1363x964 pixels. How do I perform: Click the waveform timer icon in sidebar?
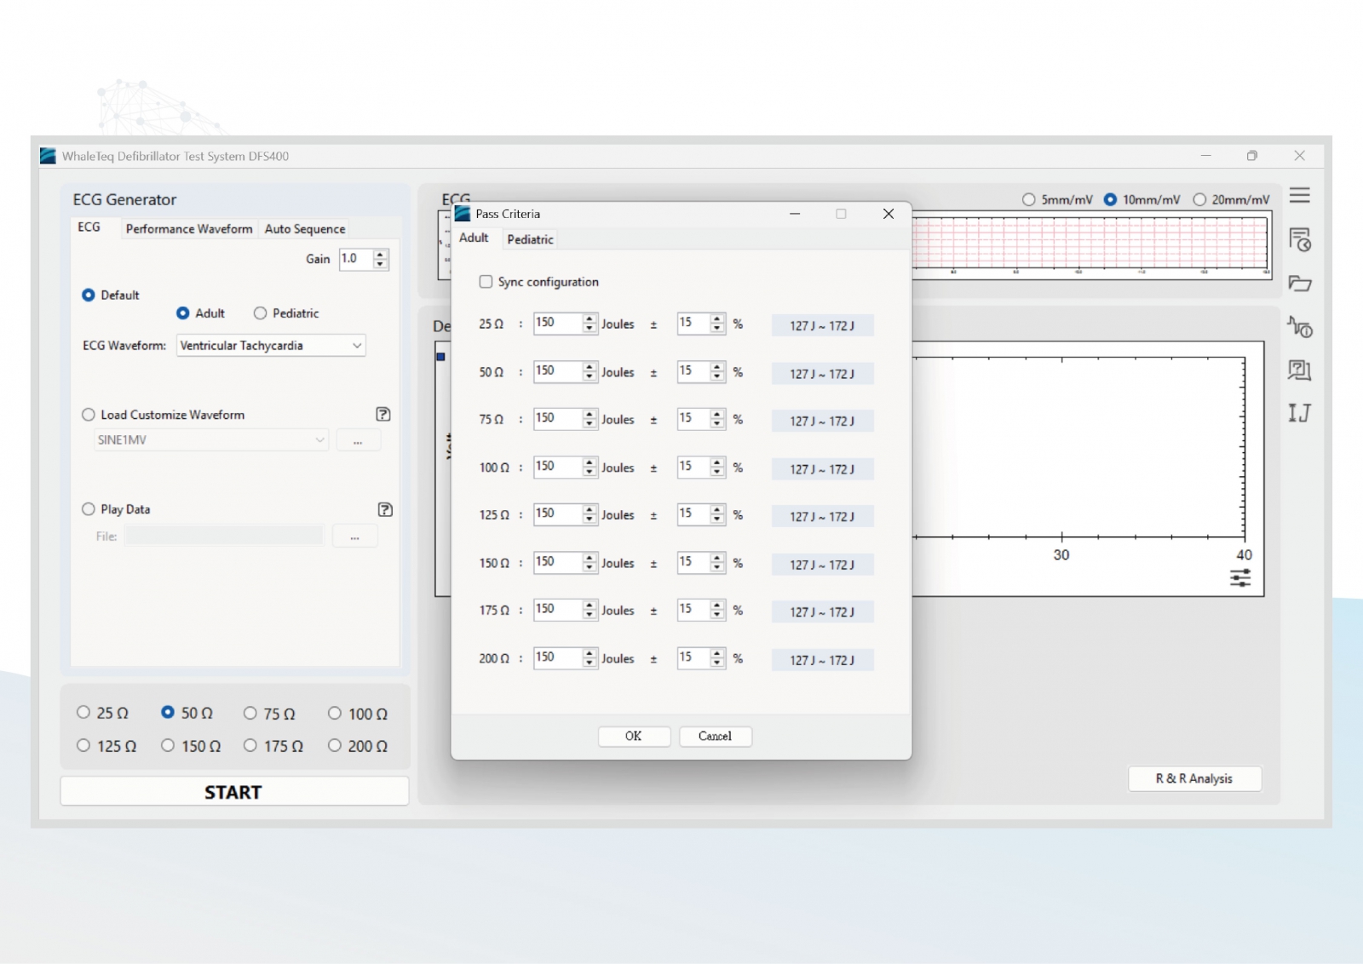point(1299,327)
